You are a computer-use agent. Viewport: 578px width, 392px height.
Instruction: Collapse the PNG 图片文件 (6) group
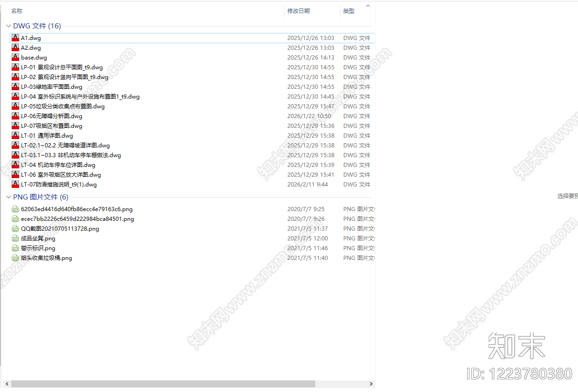pyautogui.click(x=8, y=197)
